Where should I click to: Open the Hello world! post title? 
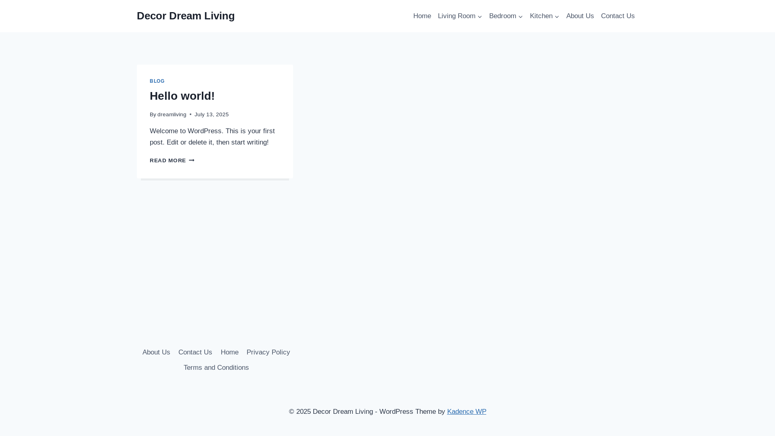click(x=182, y=96)
